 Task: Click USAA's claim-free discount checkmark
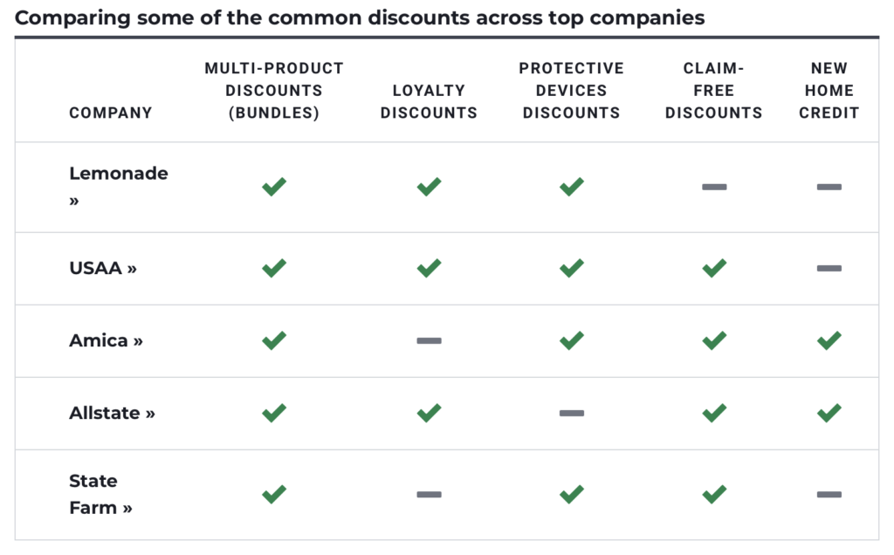click(714, 268)
